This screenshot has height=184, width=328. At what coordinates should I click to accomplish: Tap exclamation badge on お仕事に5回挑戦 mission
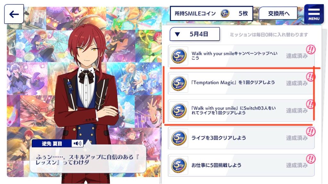pos(311,159)
